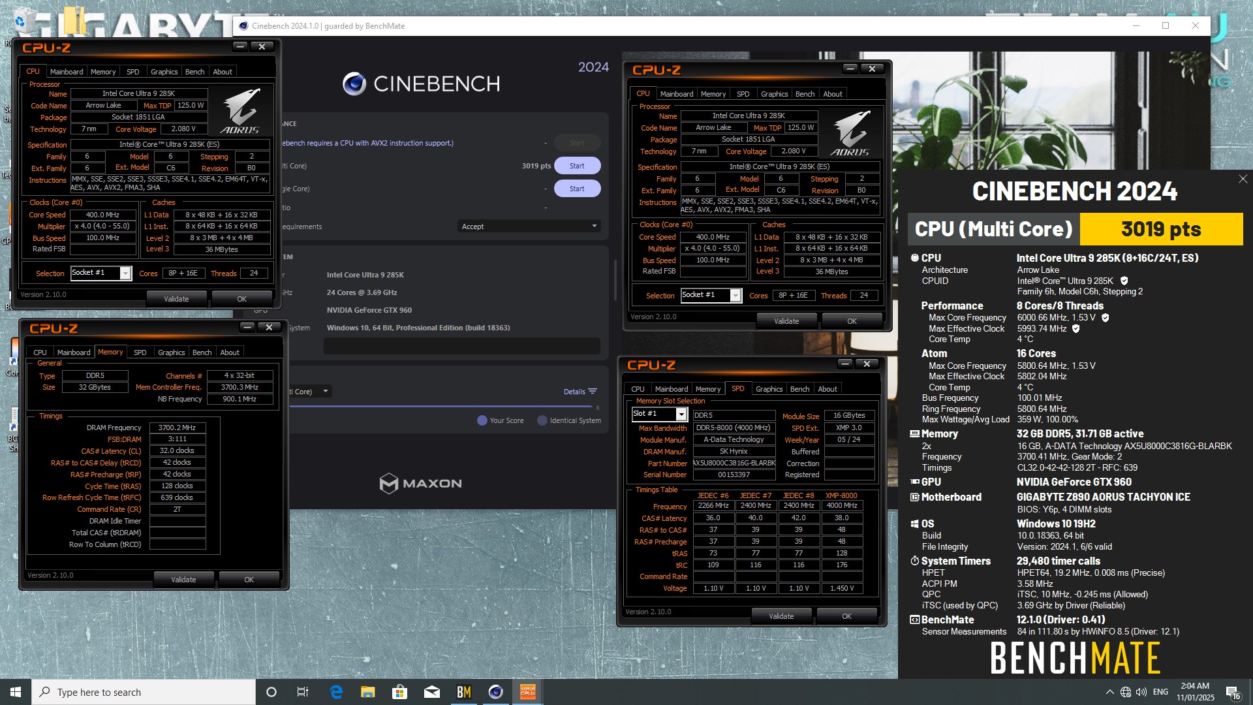This screenshot has height=705, width=1253.
Task: Open Mainboard tab in left CPU-Z CPU window
Action: (67, 72)
